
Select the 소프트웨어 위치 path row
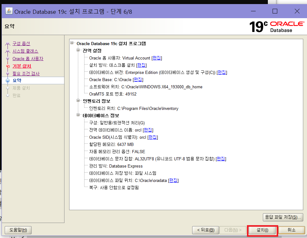click(x=146, y=87)
